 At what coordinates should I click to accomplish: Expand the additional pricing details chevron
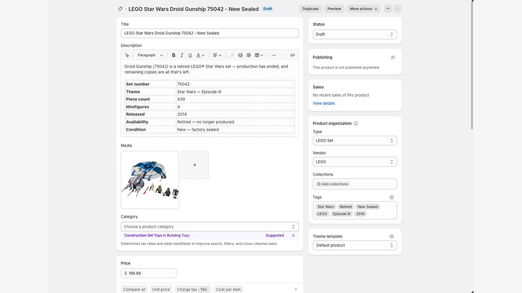(x=296, y=289)
